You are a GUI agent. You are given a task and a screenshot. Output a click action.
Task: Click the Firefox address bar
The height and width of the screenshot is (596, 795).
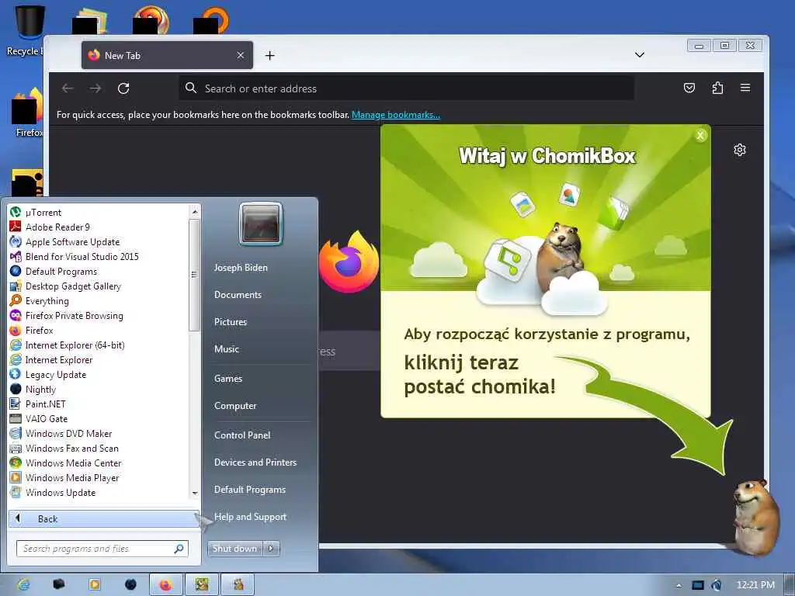406,88
